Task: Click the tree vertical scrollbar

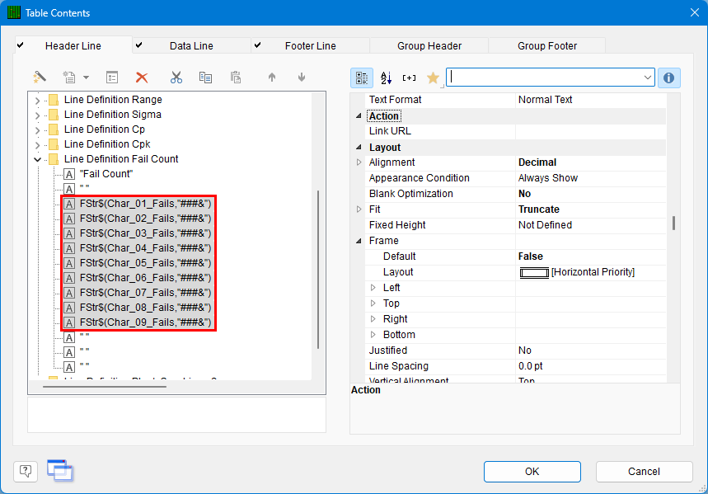Action: (318, 270)
